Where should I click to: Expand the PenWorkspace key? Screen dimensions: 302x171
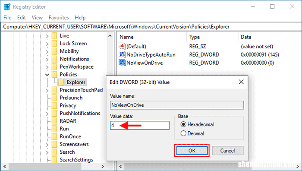[47, 67]
